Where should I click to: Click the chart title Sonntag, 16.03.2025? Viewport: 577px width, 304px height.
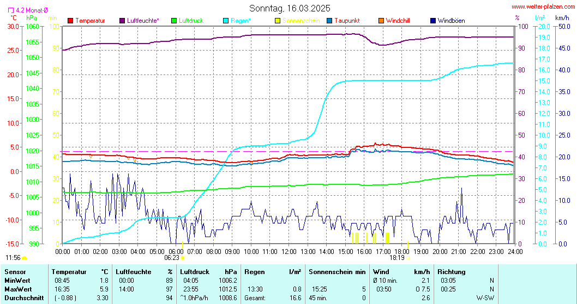[290, 8]
